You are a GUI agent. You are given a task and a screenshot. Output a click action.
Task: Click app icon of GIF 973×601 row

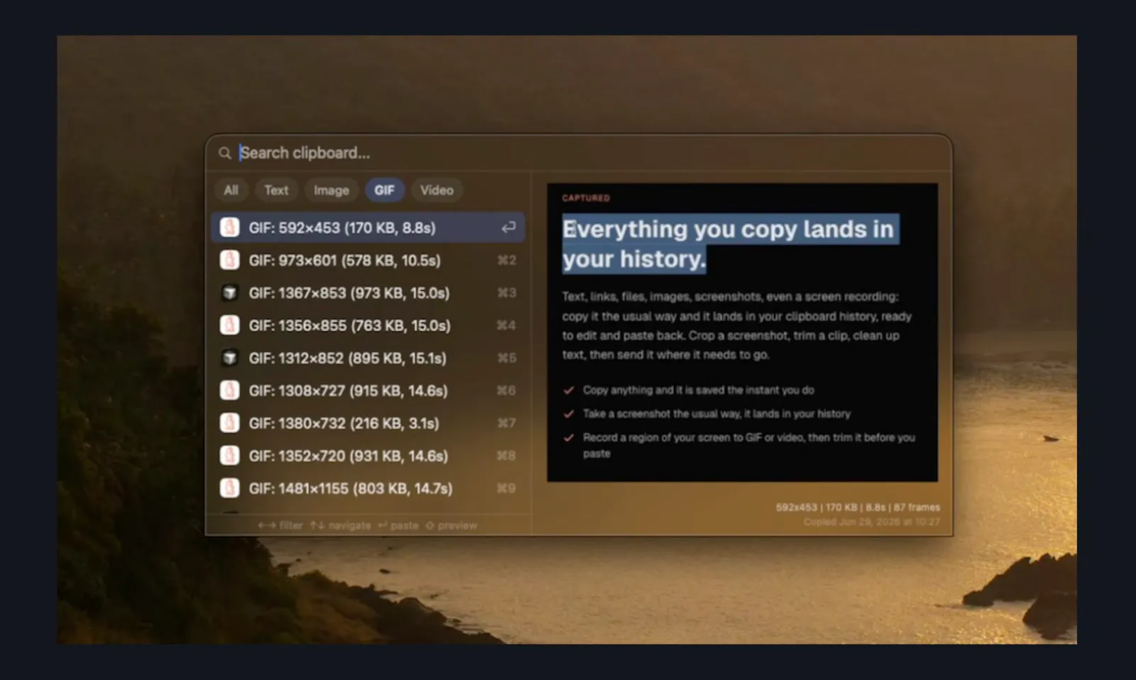(x=229, y=260)
